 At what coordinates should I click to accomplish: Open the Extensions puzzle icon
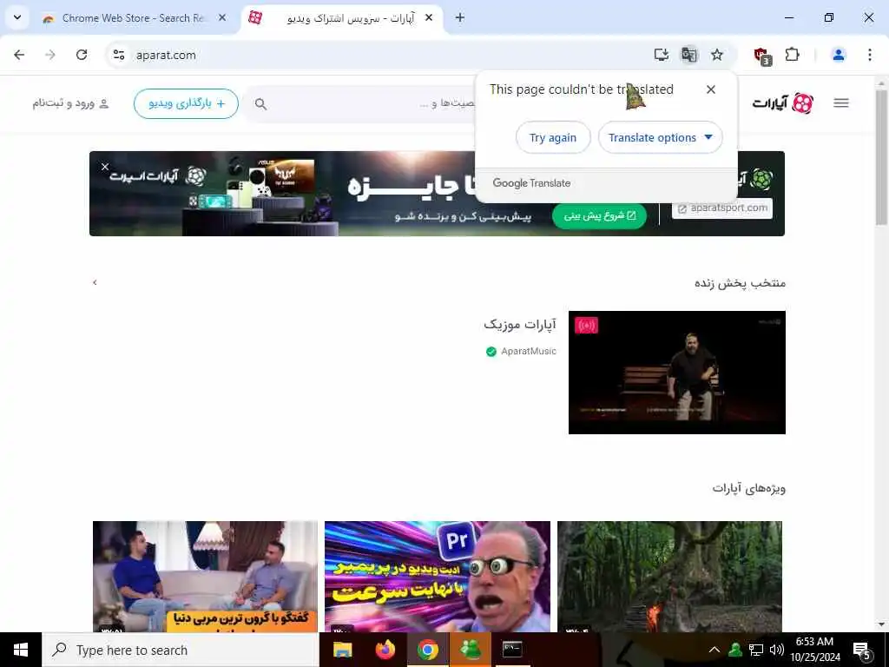792,55
